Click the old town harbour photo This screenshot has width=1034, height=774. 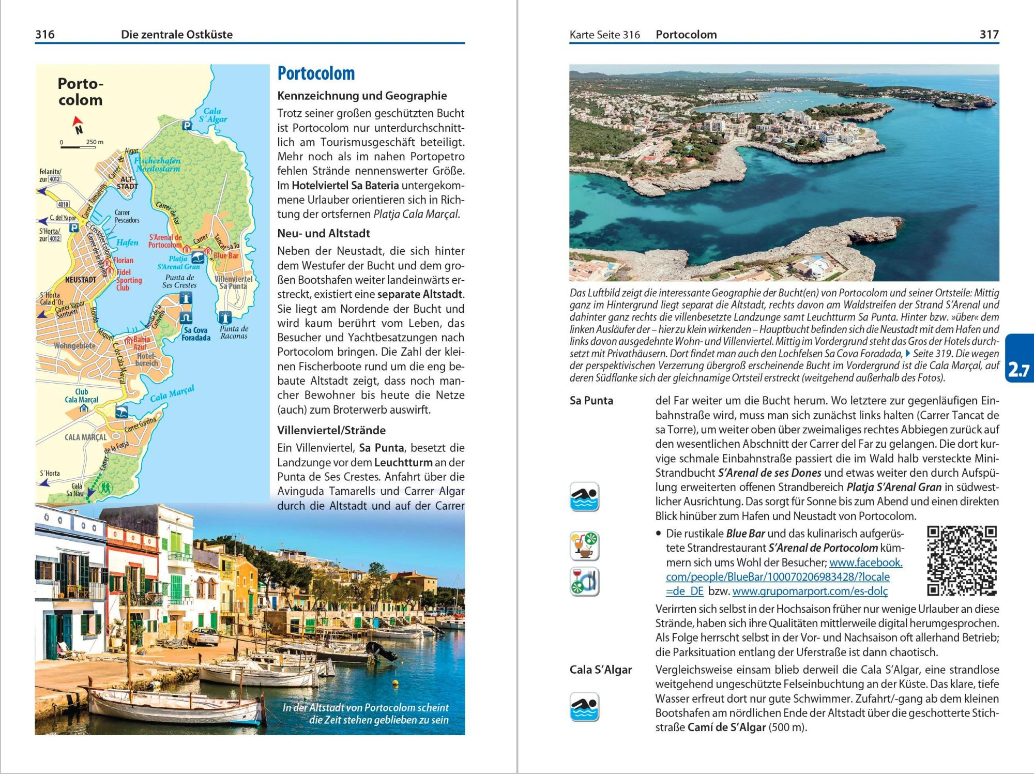point(250,619)
